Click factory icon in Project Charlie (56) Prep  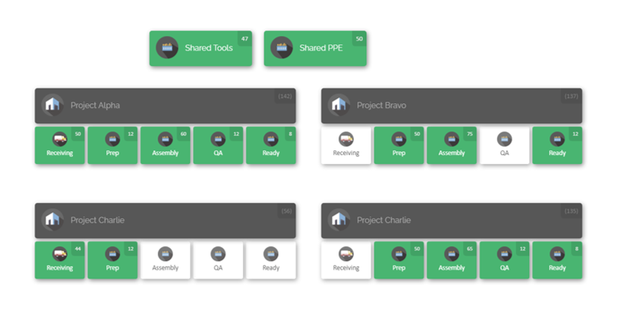pos(112,254)
